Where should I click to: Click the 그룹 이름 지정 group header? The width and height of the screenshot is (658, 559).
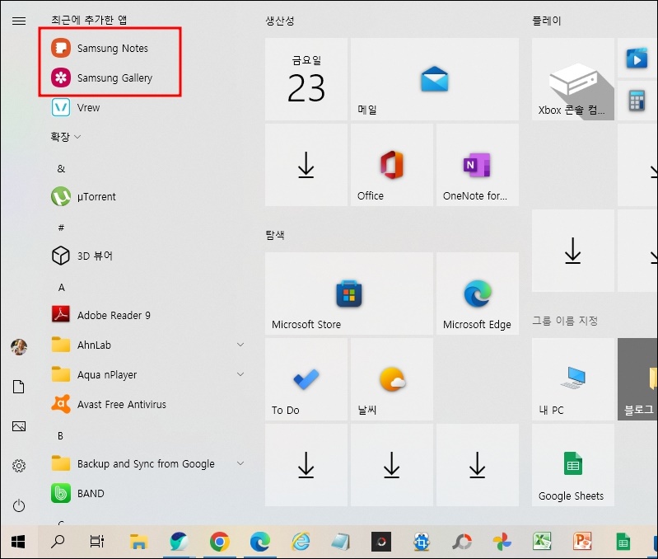[565, 321]
